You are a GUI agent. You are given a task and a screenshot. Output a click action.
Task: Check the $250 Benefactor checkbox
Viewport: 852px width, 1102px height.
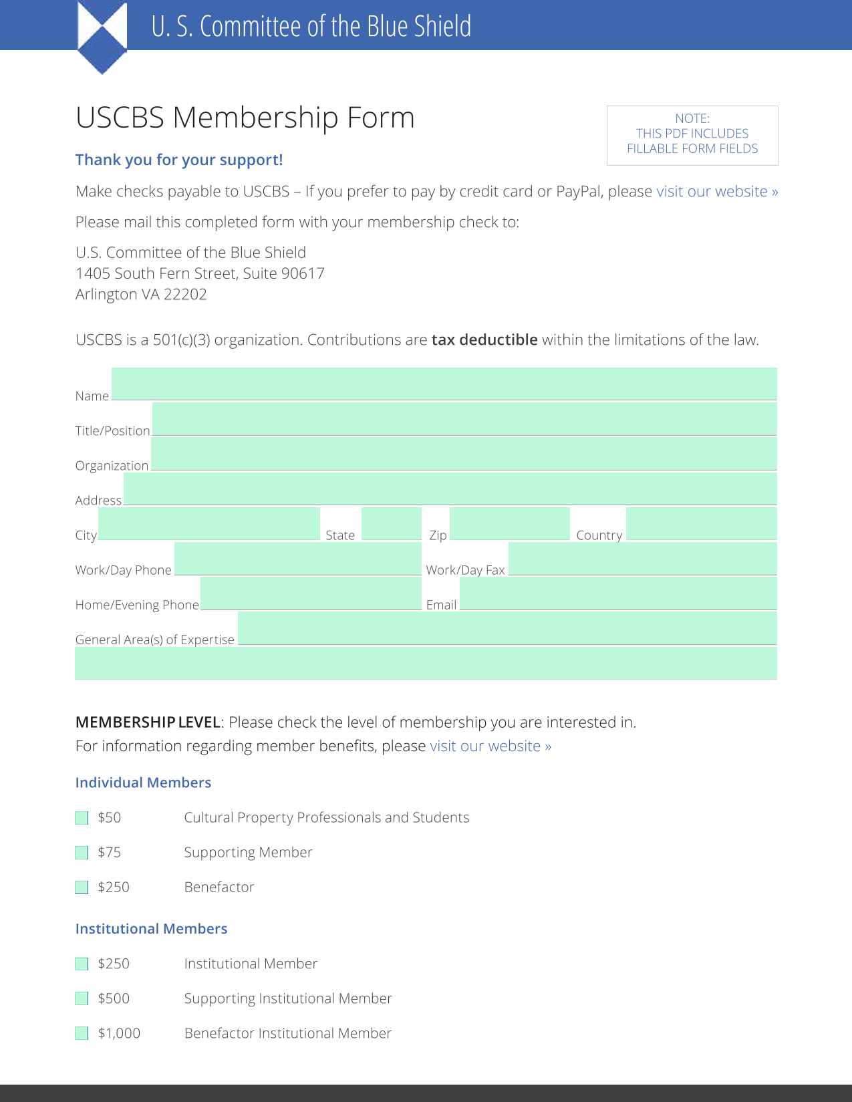(x=82, y=887)
